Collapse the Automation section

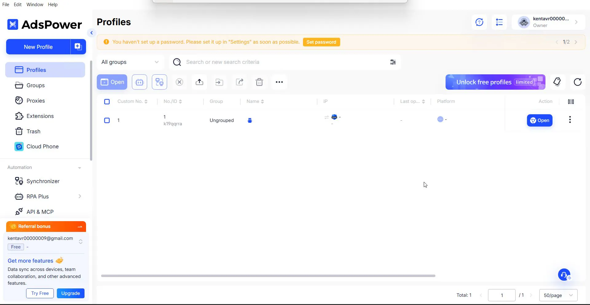(x=80, y=168)
